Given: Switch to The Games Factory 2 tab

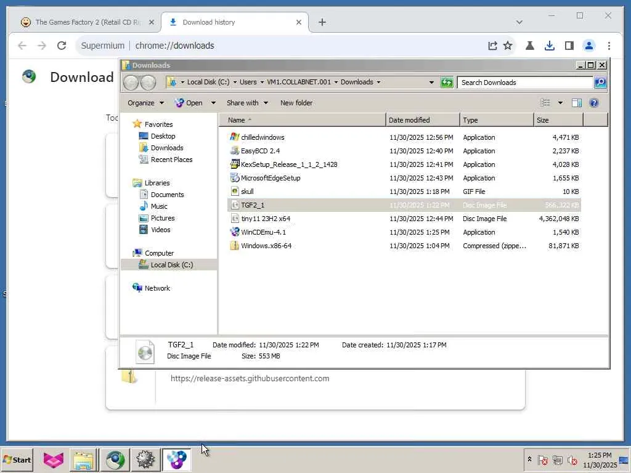Looking at the screenshot, I should 88,22.
